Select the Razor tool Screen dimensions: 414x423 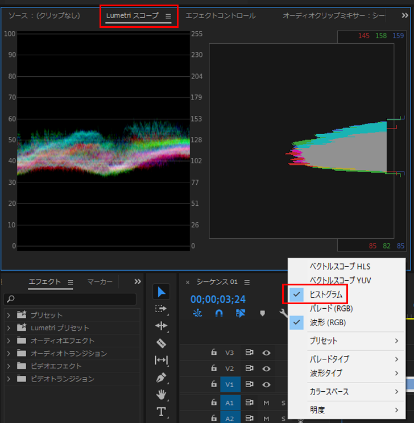pyautogui.click(x=161, y=343)
